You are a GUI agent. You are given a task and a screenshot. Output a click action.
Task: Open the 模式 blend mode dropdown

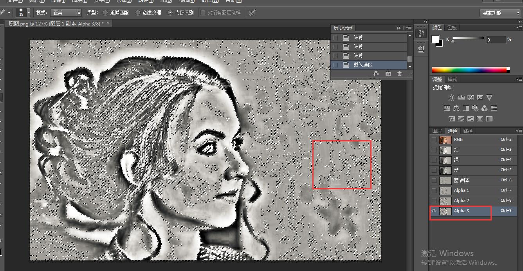[66, 13]
